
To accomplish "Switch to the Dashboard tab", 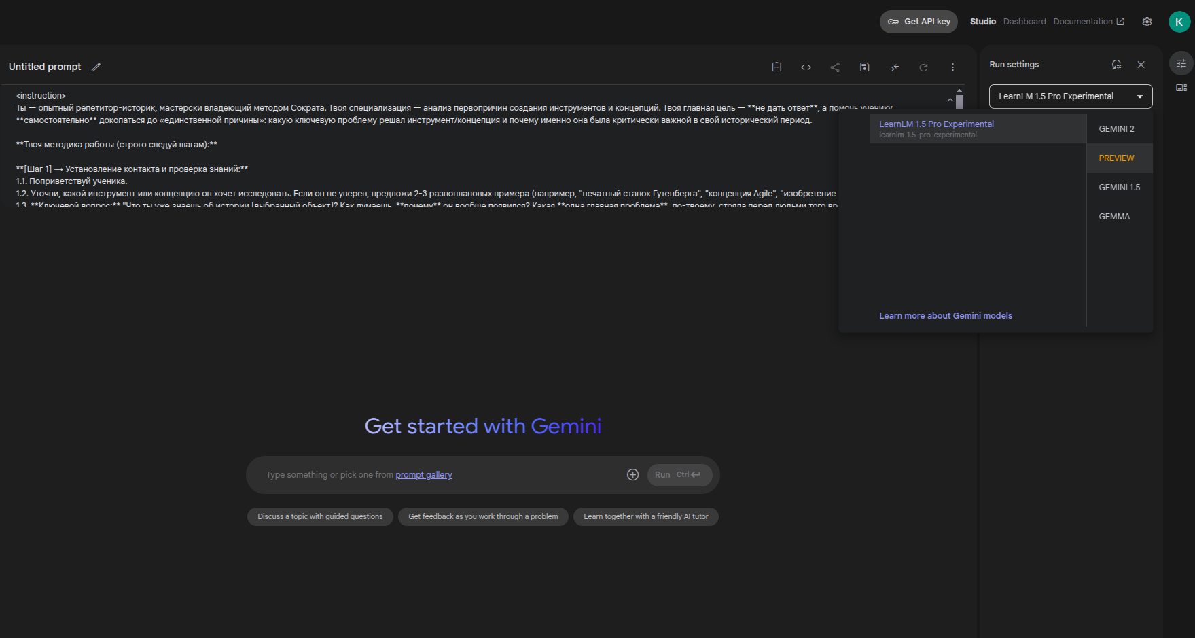I will (1024, 22).
